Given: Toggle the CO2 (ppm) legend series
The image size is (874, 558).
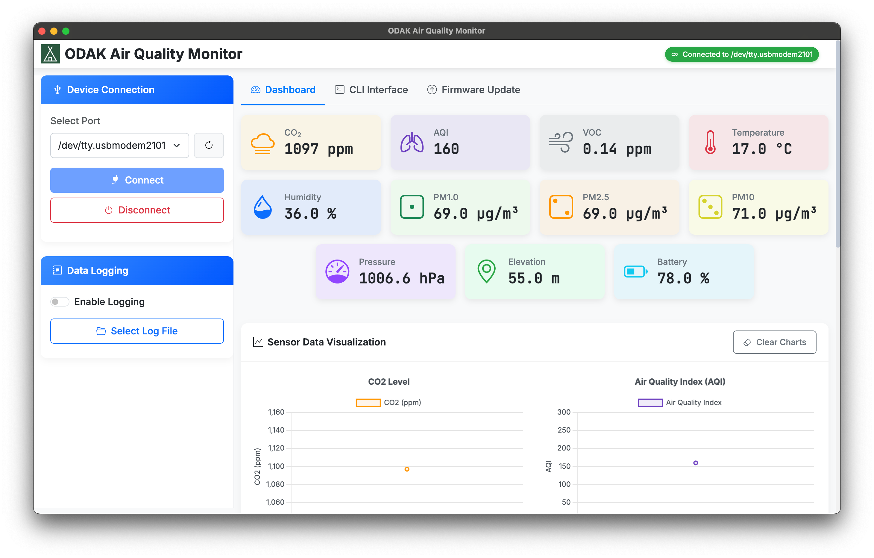Looking at the screenshot, I should (389, 402).
